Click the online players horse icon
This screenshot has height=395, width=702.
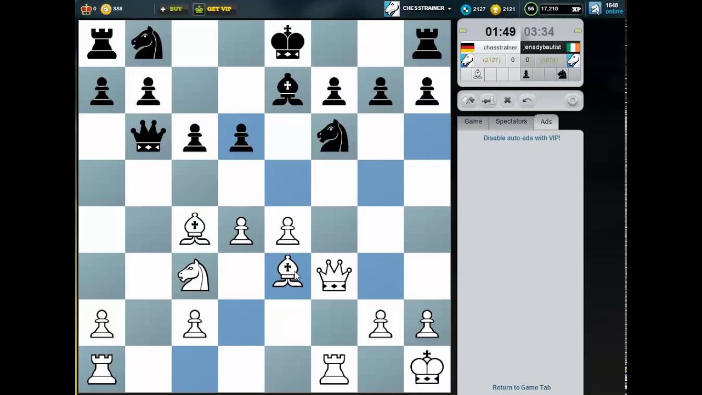[595, 8]
